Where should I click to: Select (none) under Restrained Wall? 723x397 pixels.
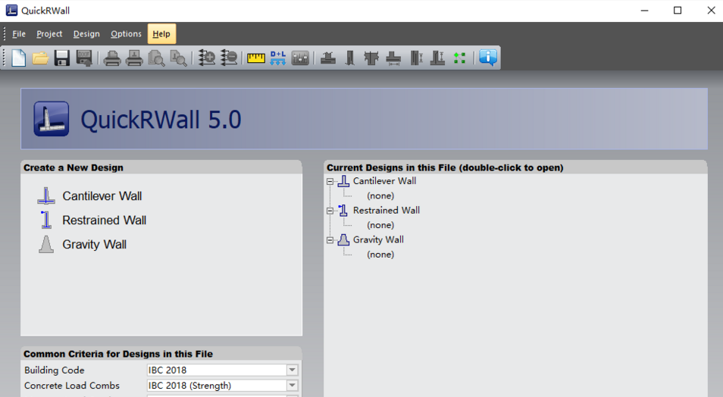click(x=380, y=225)
